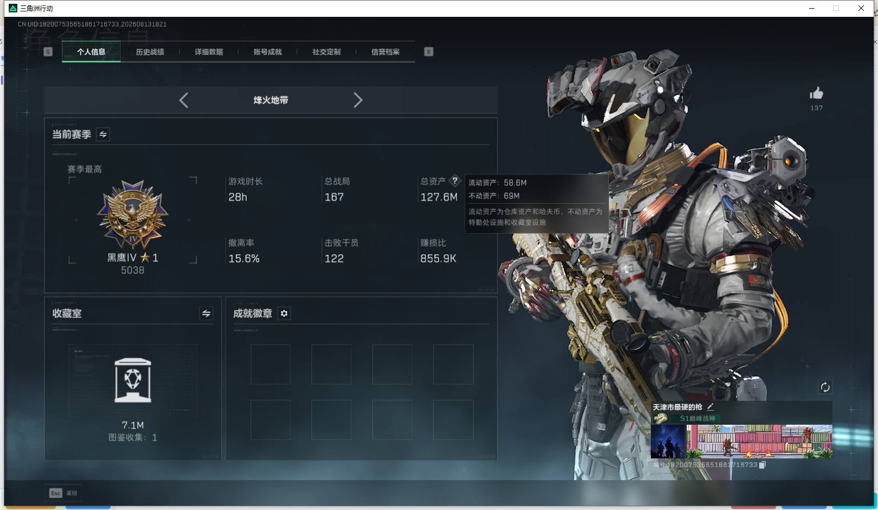Click the 总资产 value 127.6M

(x=439, y=197)
